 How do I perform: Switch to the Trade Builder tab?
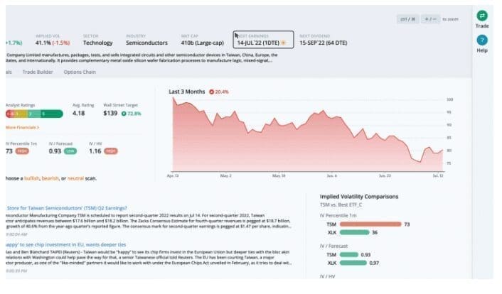39,72
